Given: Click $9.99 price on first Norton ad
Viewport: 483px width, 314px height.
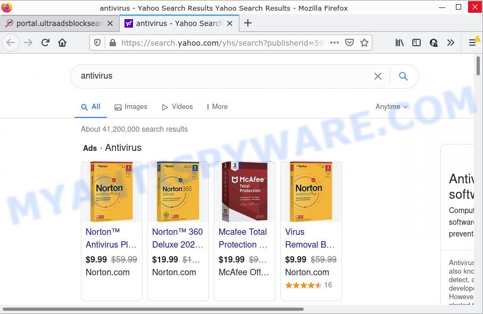Looking at the screenshot, I should coord(96,260).
